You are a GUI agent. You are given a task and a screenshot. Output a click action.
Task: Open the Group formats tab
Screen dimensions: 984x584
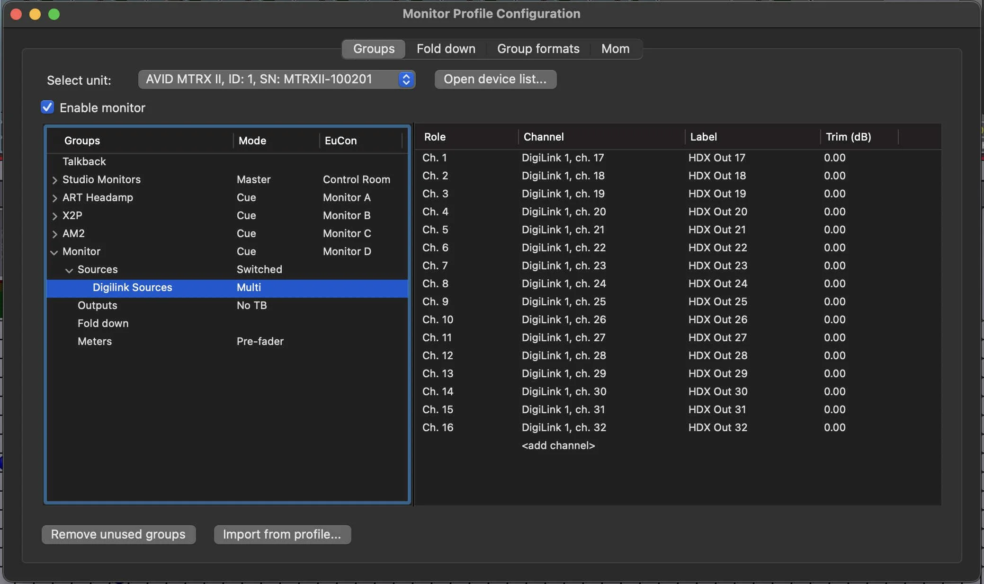tap(538, 49)
